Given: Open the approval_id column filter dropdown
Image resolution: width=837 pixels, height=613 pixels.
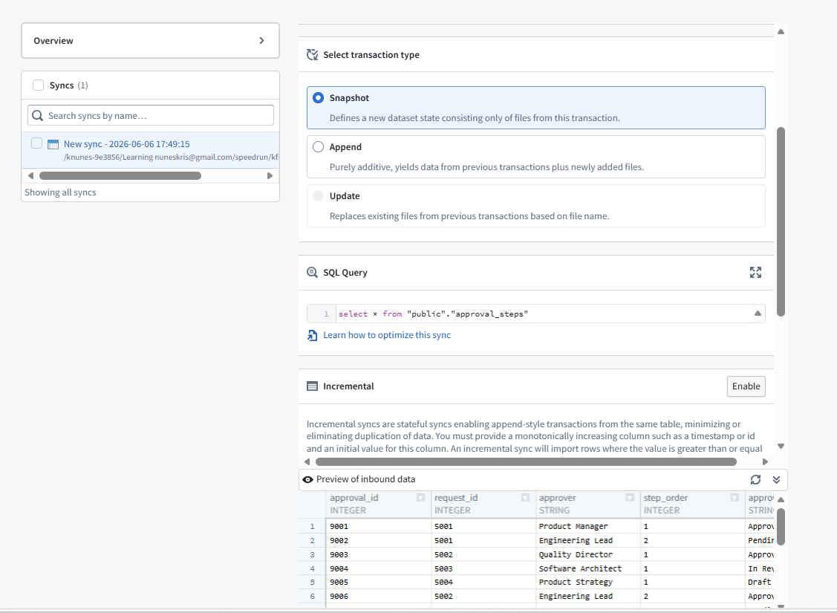Looking at the screenshot, I should (x=420, y=498).
